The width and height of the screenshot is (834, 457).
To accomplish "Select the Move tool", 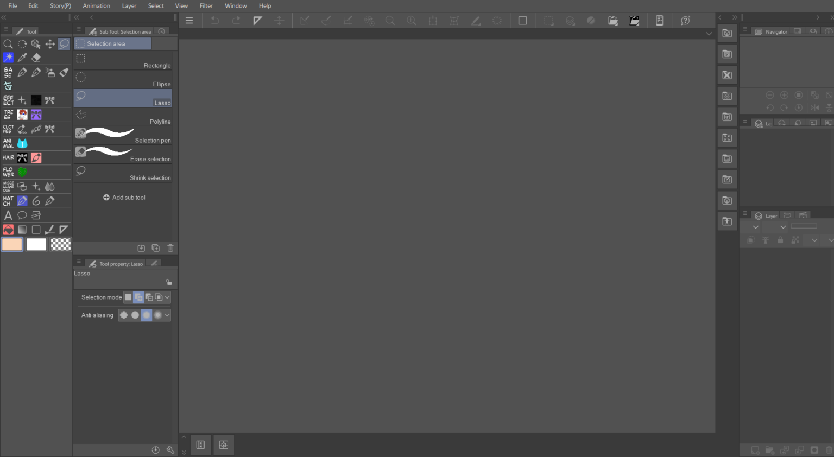I will [x=49, y=44].
